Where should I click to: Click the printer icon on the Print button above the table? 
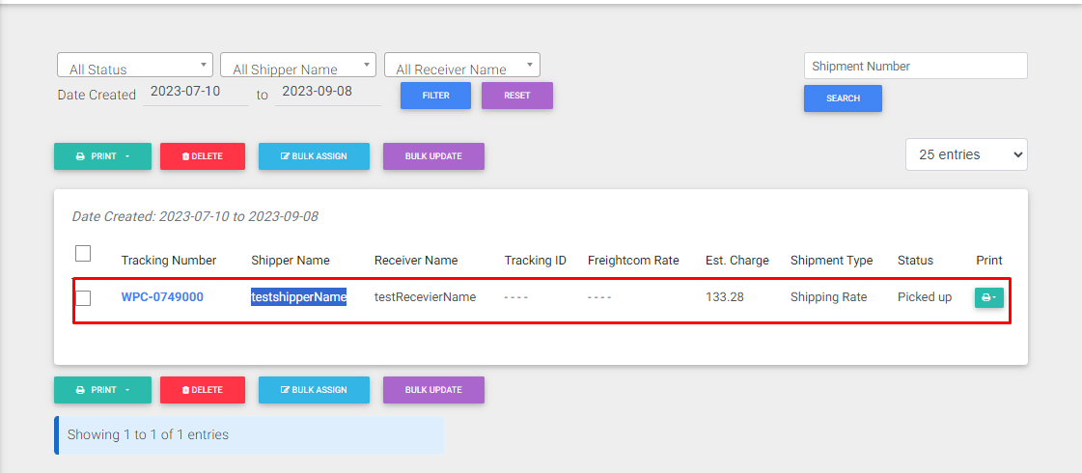tap(80, 156)
